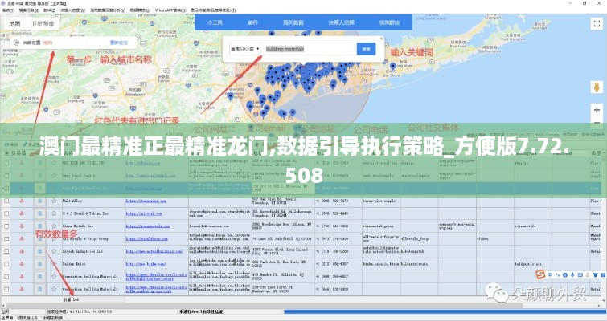Tick checkbox for Belden Brick row

pyautogui.click(x=6, y=264)
